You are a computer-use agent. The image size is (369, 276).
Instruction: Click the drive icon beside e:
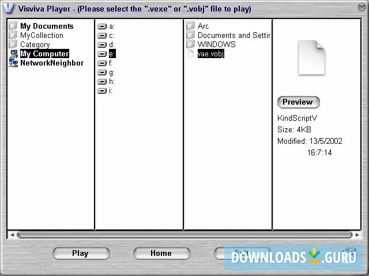click(x=102, y=53)
